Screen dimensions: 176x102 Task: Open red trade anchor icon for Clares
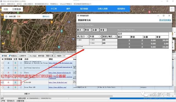coord(8,73)
